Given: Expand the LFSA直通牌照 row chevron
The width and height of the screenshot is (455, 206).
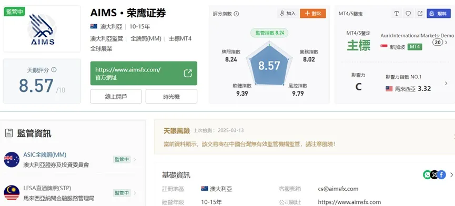Looking at the screenshot, I should tap(135, 193).
